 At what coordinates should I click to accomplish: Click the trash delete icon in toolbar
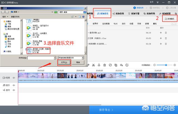click(105, 65)
